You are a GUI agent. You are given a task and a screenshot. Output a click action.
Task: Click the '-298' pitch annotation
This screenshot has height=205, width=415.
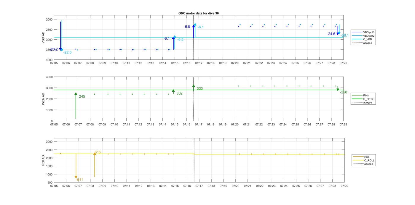[343, 92]
